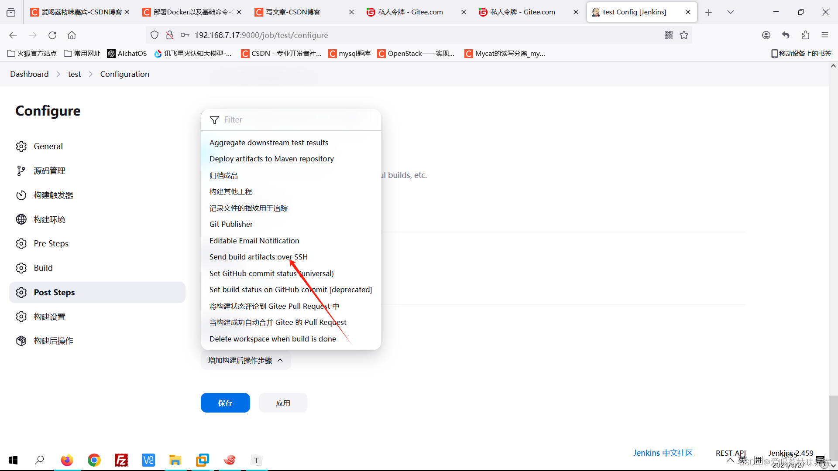The height and width of the screenshot is (471, 838).
Task: Select Editable Email Notification option
Action: (254, 240)
